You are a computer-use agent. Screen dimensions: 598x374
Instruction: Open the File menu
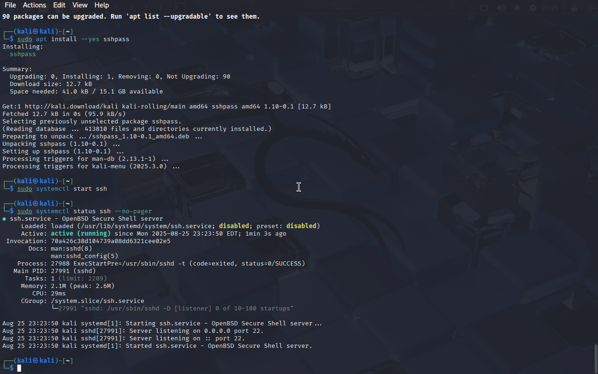click(x=10, y=5)
